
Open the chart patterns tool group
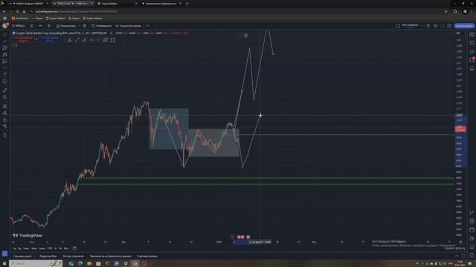click(5, 54)
